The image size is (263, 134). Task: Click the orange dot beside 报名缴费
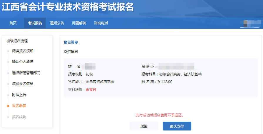coord(8,106)
